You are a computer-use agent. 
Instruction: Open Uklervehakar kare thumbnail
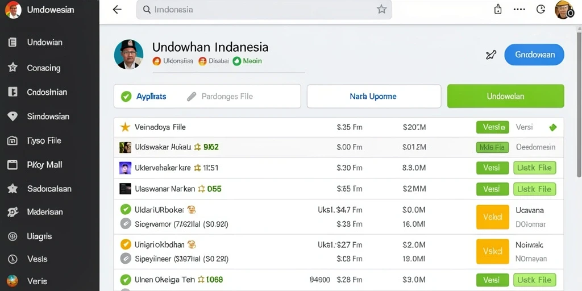tap(125, 168)
